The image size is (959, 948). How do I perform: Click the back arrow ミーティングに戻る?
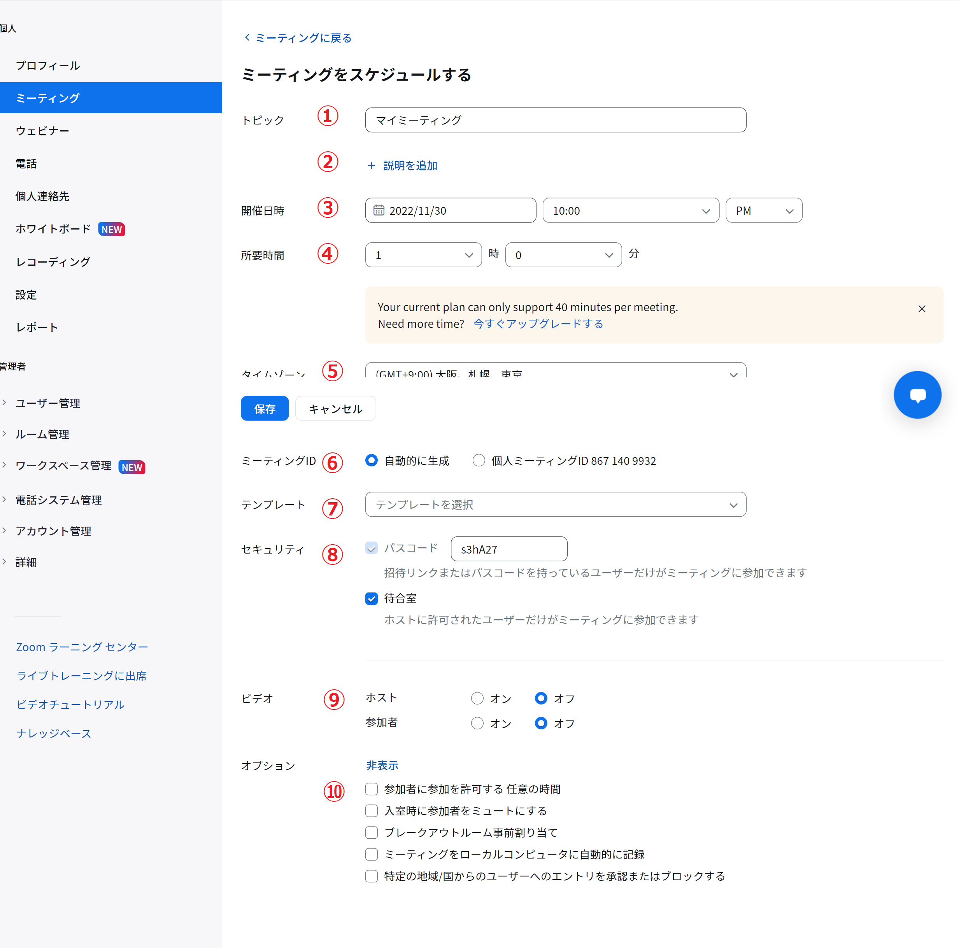[x=248, y=38]
